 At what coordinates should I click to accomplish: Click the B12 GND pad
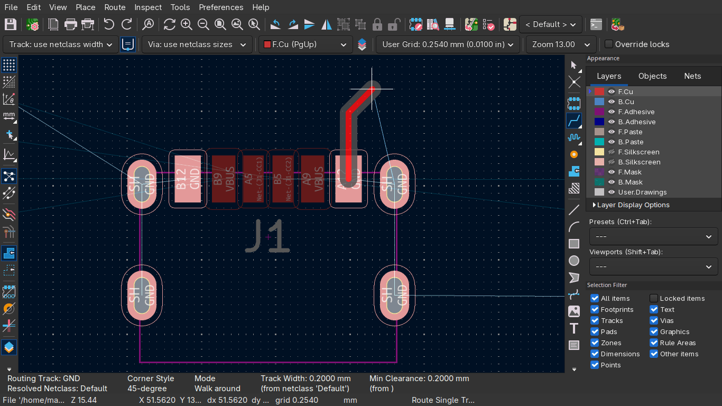(188, 179)
